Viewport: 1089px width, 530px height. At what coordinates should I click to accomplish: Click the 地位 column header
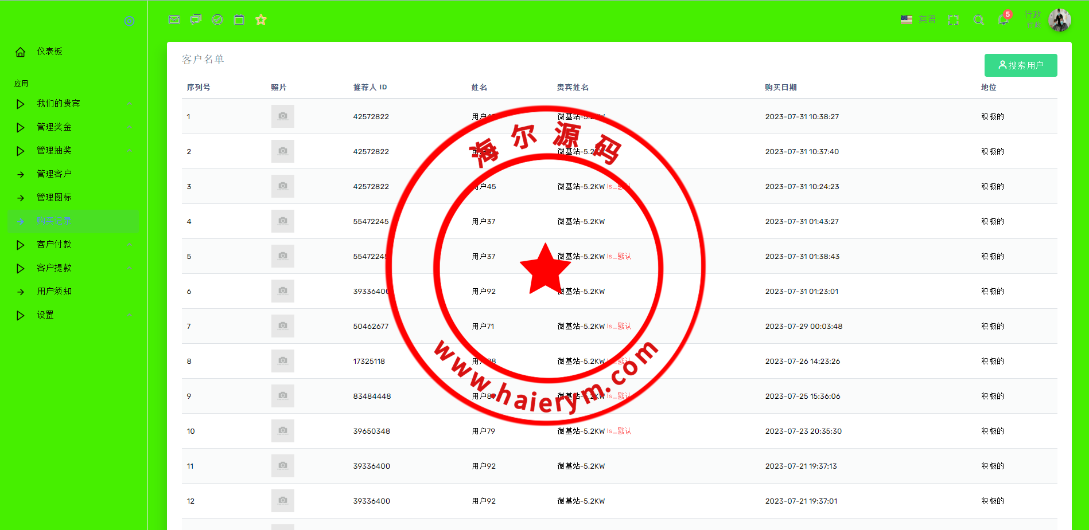tap(989, 87)
